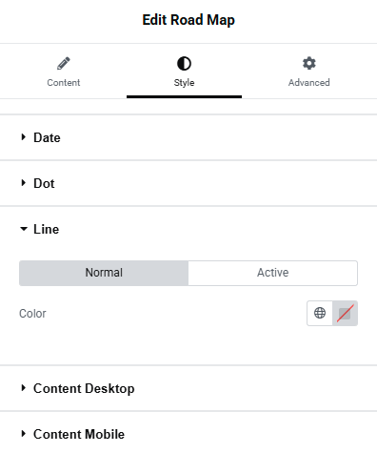The image size is (377, 453).
Task: Collapse the Line section heading
Action: 47,229
